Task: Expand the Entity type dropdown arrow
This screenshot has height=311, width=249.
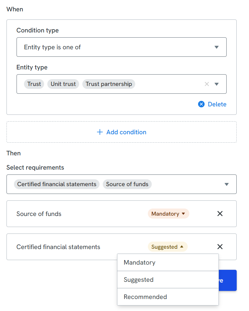Action: [217, 84]
